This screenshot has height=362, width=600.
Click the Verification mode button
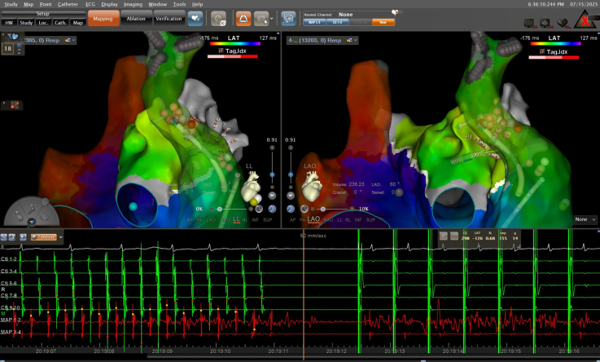point(169,19)
